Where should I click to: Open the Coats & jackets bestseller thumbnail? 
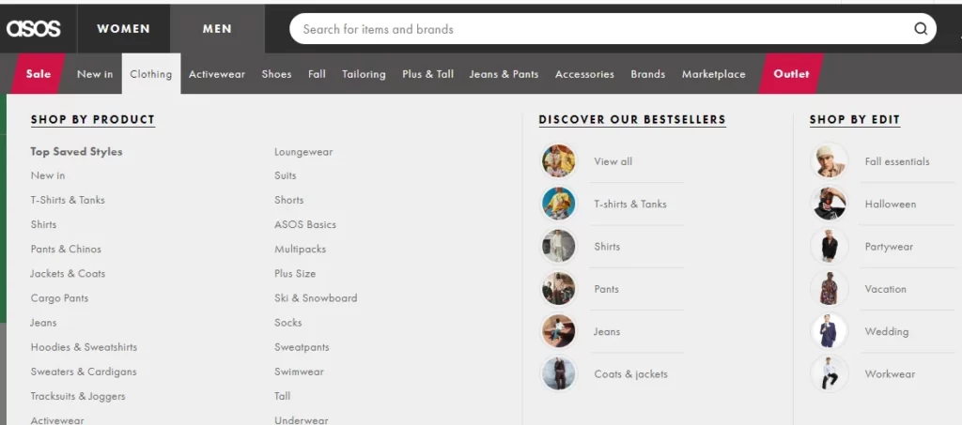coord(558,373)
